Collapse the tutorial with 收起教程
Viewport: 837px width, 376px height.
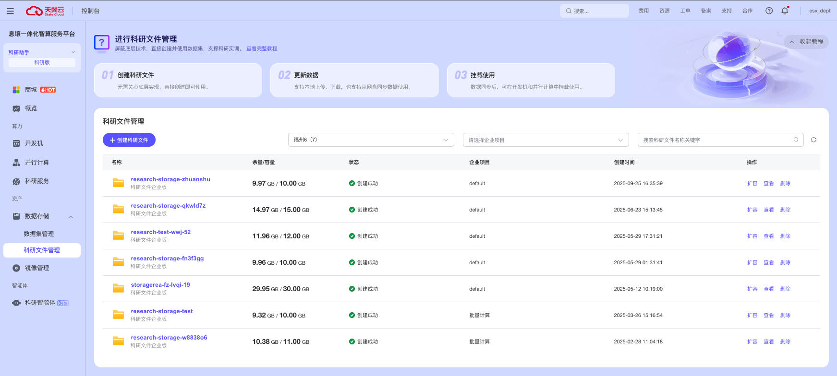click(806, 42)
